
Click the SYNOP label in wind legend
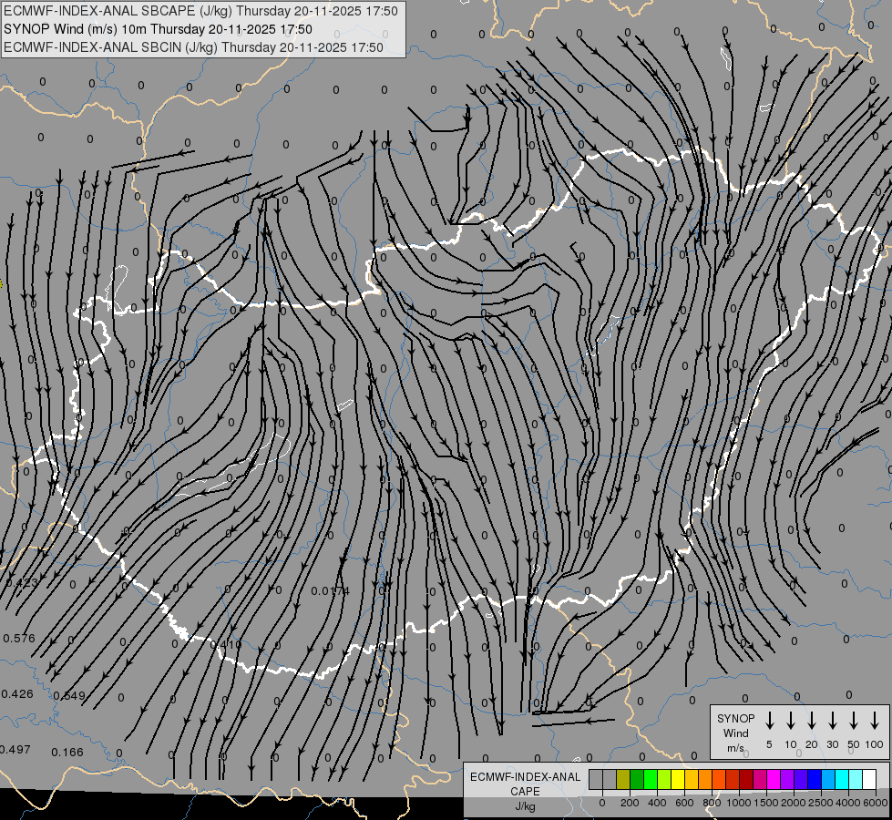pos(735,718)
